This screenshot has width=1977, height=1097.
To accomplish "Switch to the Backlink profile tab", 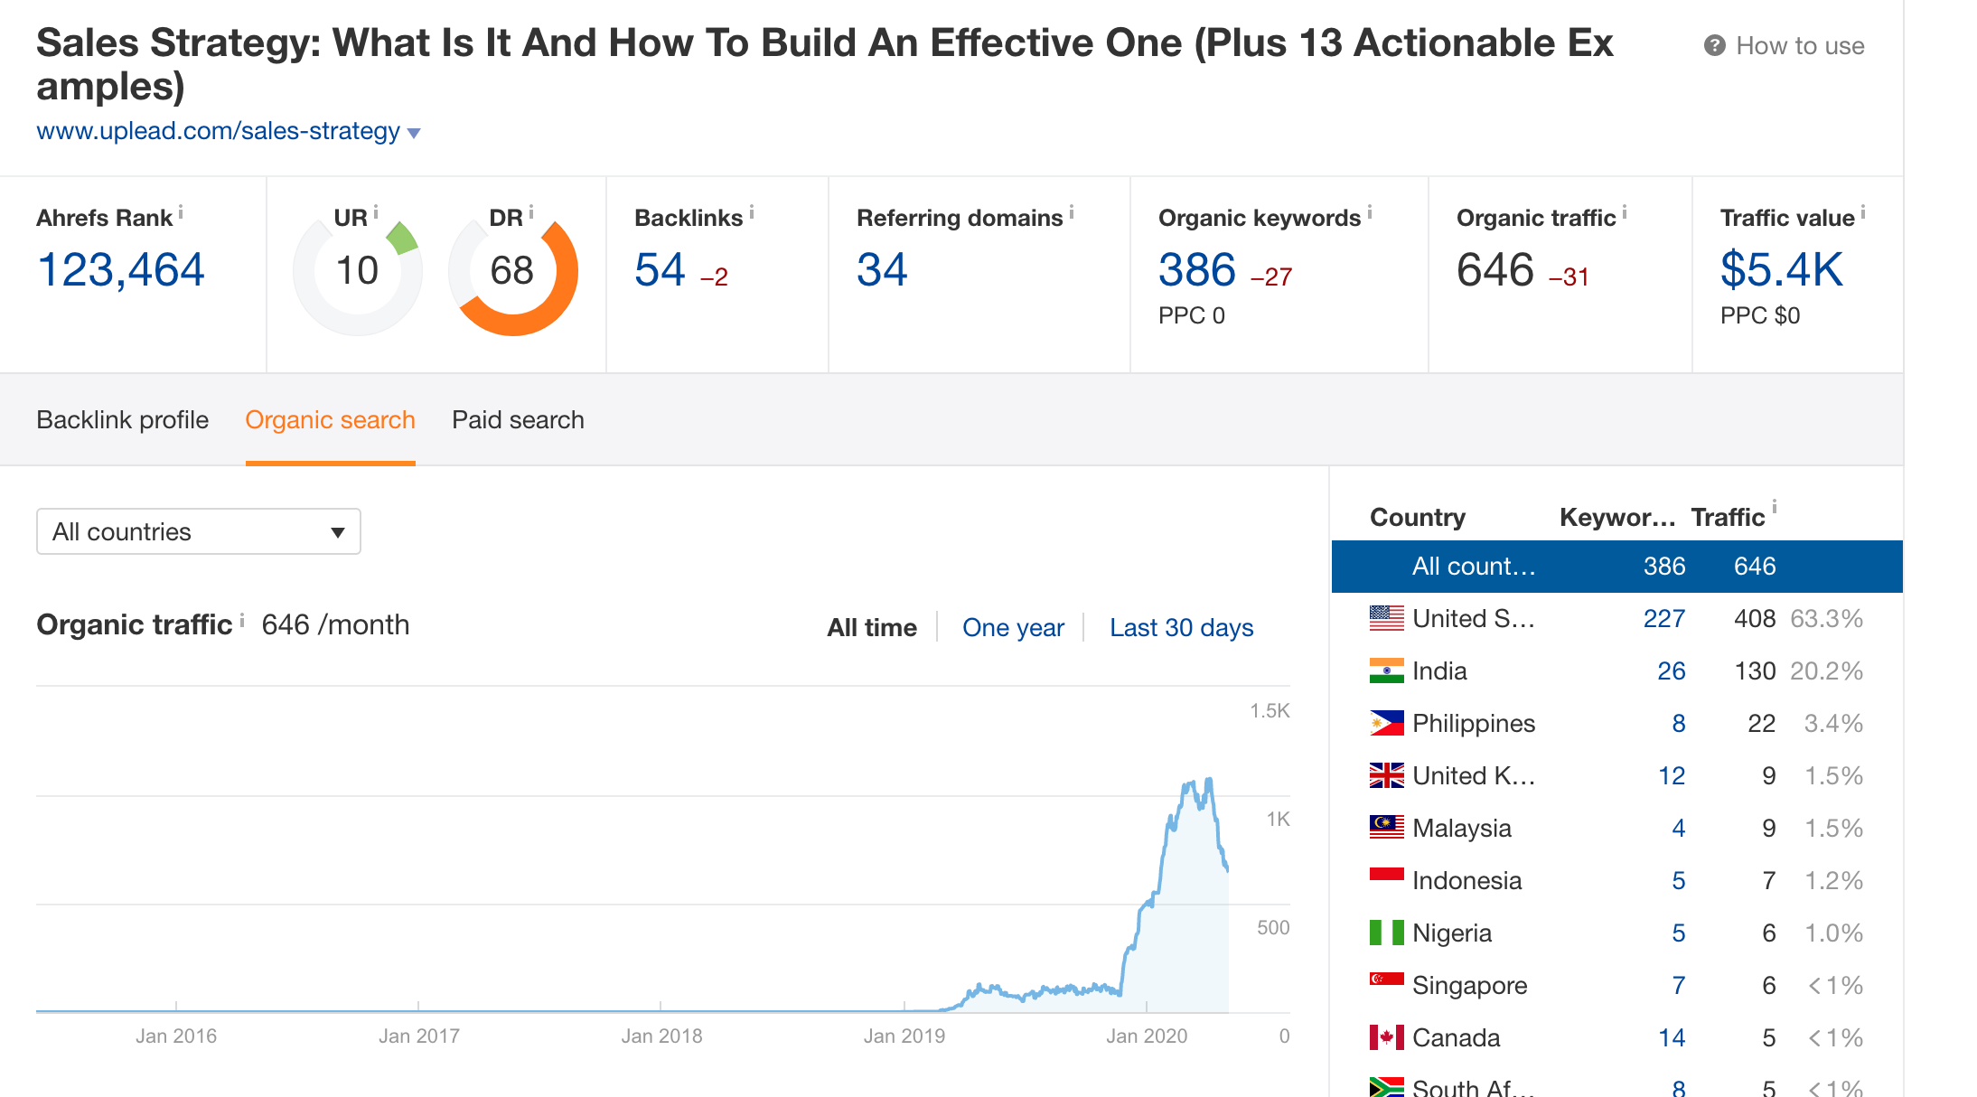I will 122,420.
